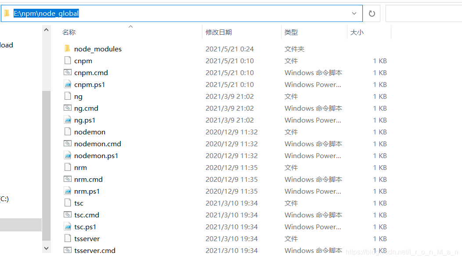Click node_modules date 2021/5/21 0:24

[230, 49]
